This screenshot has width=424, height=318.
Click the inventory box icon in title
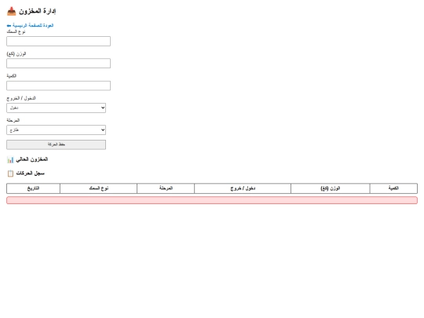11,11
